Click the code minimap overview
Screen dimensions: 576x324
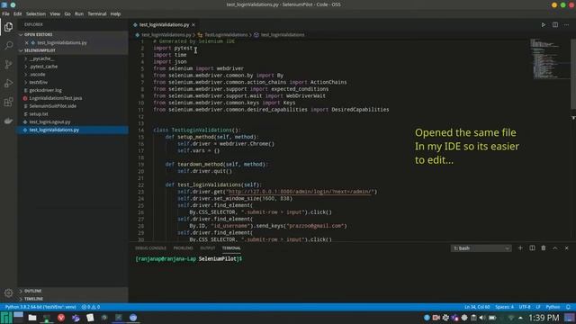(x=549, y=58)
